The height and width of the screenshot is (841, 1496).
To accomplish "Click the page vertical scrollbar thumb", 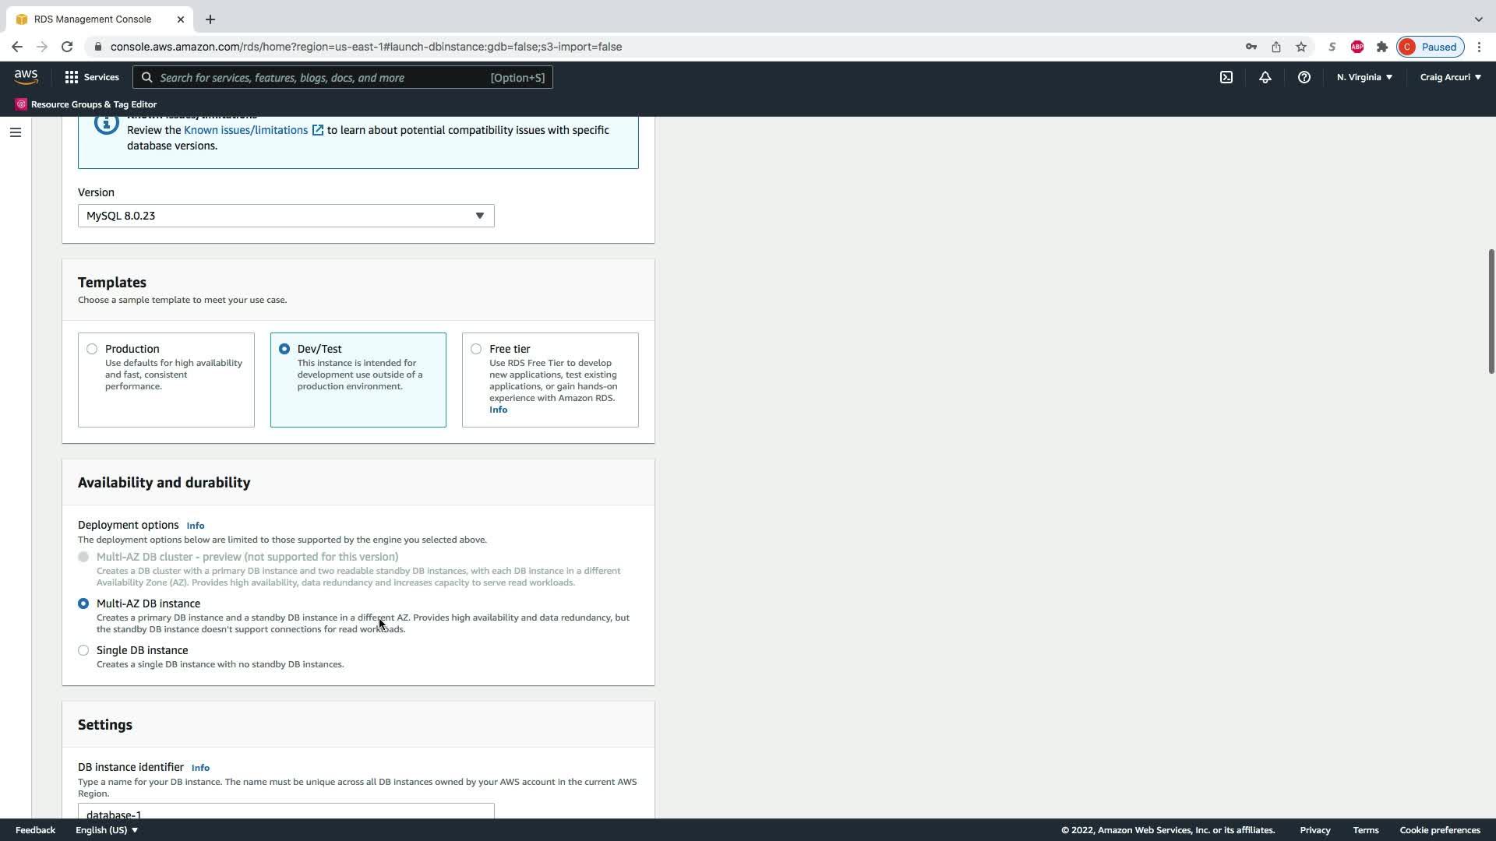I will [1491, 311].
